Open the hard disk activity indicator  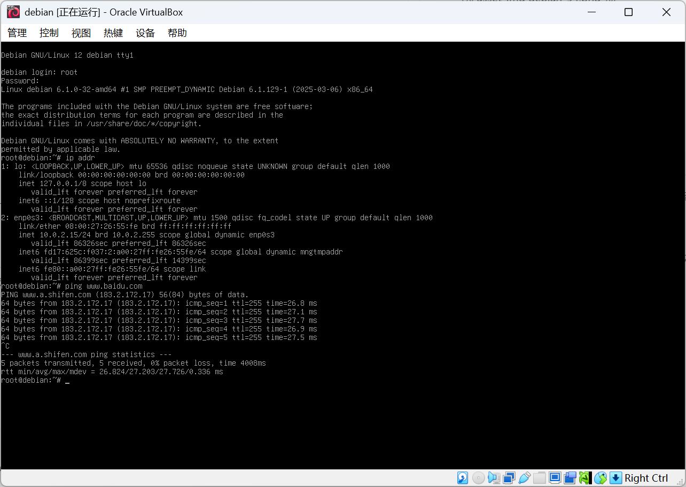463,478
